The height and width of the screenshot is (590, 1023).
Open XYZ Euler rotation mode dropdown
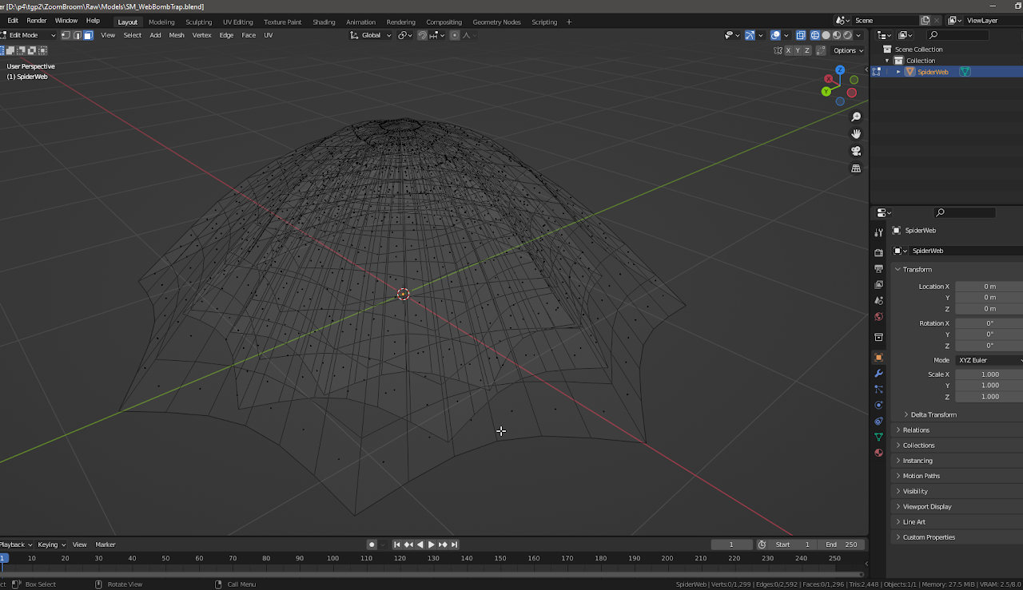click(989, 360)
